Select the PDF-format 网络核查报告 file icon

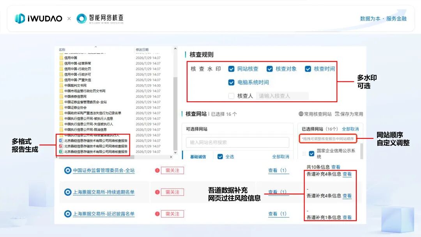click(61, 146)
